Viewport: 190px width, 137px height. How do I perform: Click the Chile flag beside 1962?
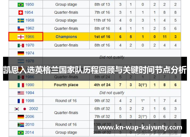click(21, 28)
